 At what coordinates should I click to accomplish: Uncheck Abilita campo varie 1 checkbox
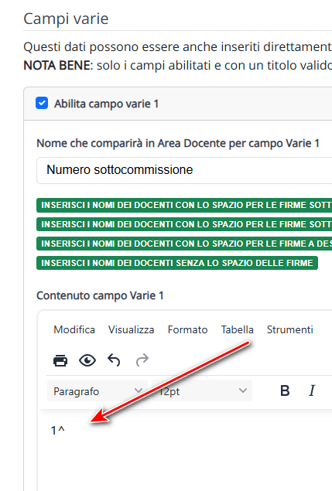pos(42,103)
